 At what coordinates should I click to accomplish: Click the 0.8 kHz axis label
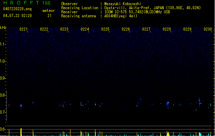(x=3, y=95)
